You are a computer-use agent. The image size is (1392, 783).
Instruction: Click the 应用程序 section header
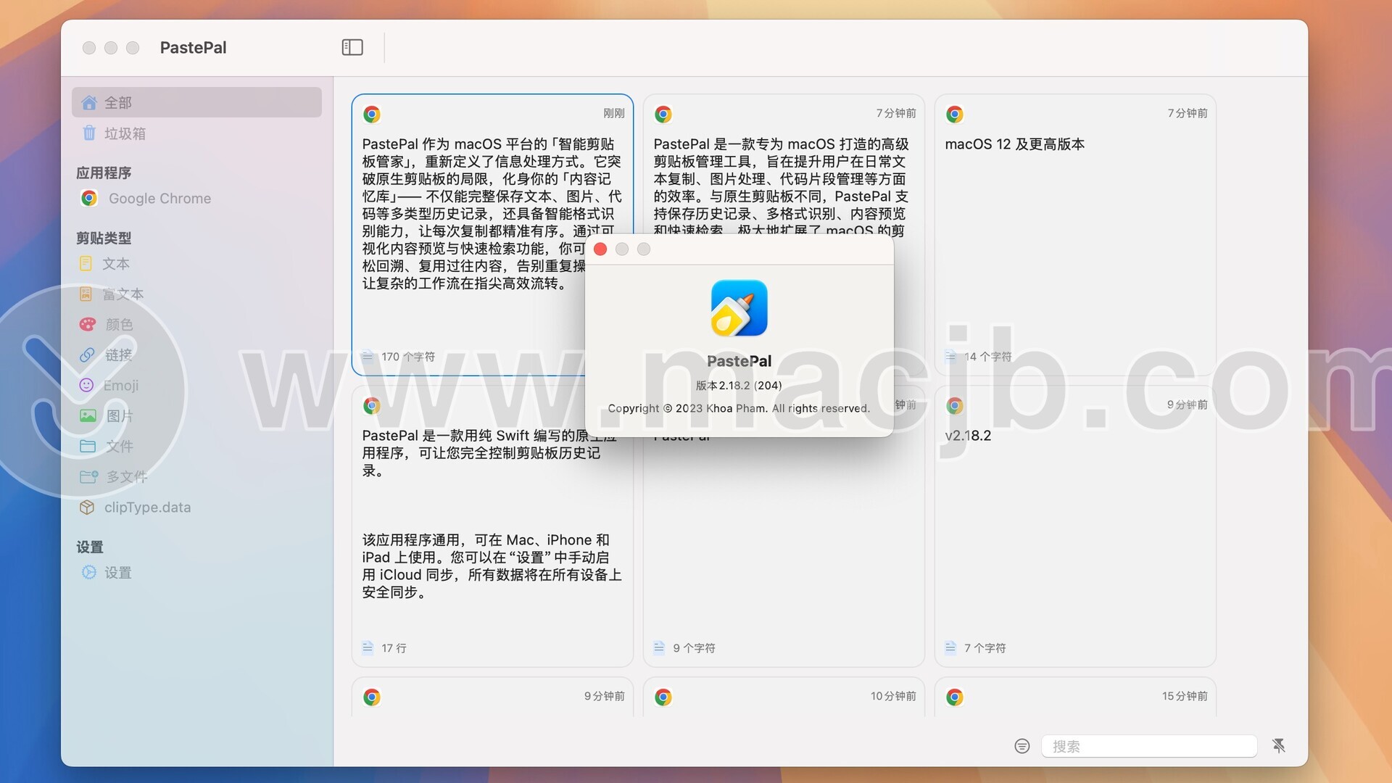coord(104,173)
